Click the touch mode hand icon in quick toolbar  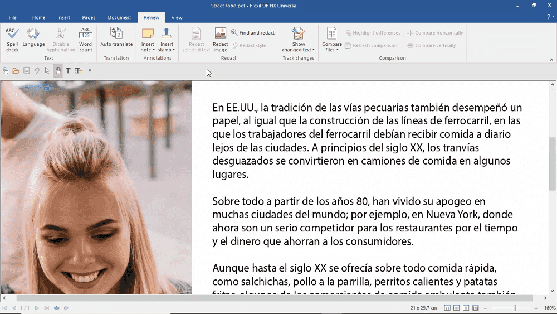(6, 71)
